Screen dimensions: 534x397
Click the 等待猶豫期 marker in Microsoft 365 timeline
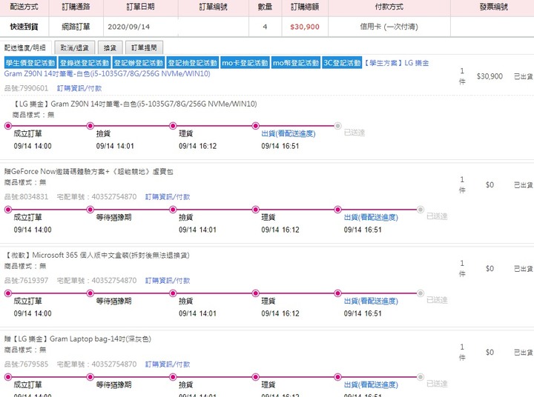tap(90, 293)
